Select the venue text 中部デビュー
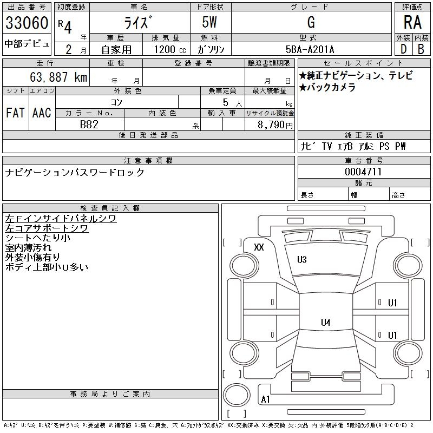The height and width of the screenshot is (433, 433). pos(27,44)
